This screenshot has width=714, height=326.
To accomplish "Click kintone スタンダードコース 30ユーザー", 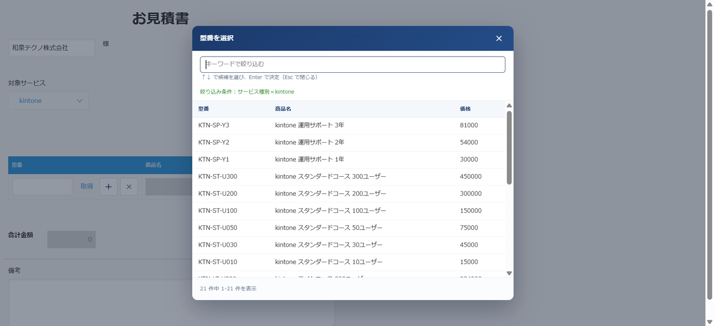I will coord(328,245).
